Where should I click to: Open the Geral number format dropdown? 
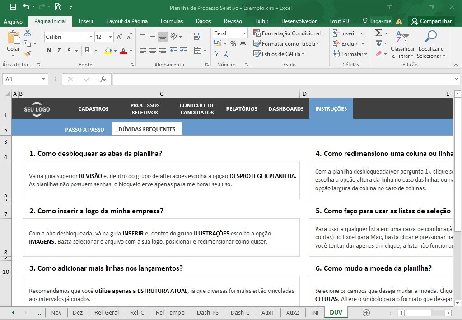[x=244, y=33]
